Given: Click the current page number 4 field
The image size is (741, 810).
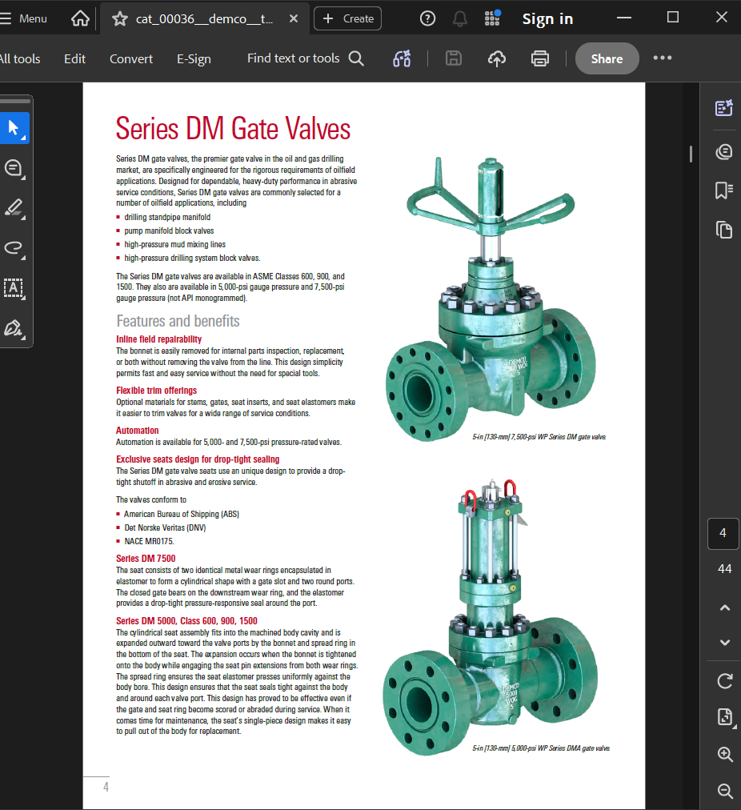Looking at the screenshot, I should click(x=723, y=533).
